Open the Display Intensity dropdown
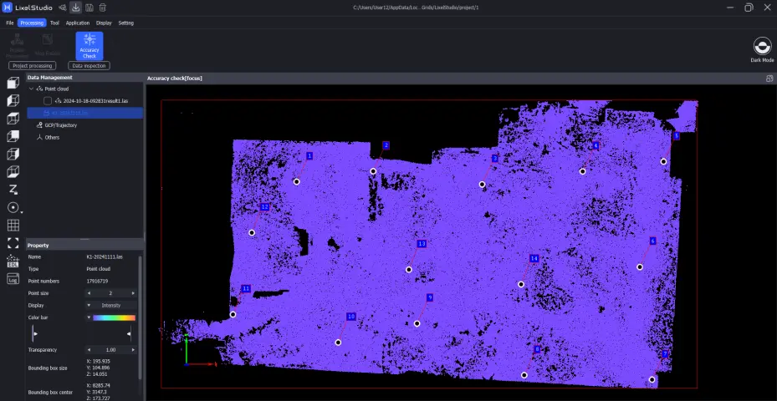 click(x=111, y=306)
